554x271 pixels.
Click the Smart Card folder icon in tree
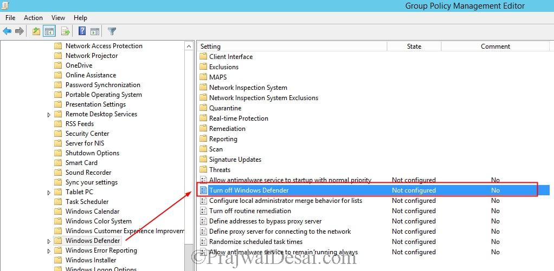pos(58,163)
